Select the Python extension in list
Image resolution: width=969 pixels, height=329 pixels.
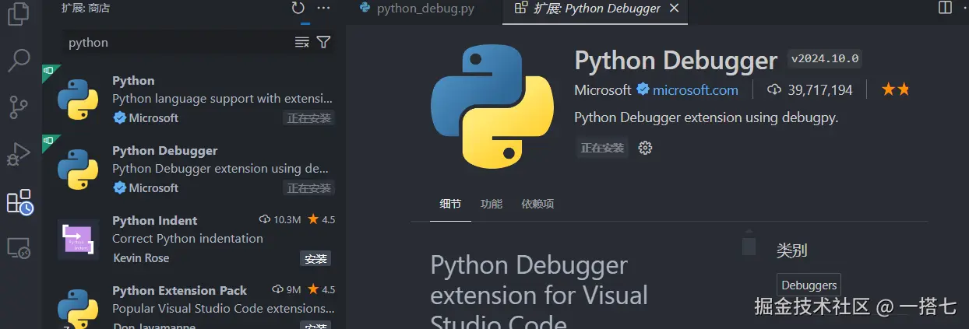click(194, 99)
